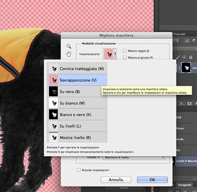Select the Hand tool in Migliora maschera

pyautogui.click(x=69, y=54)
